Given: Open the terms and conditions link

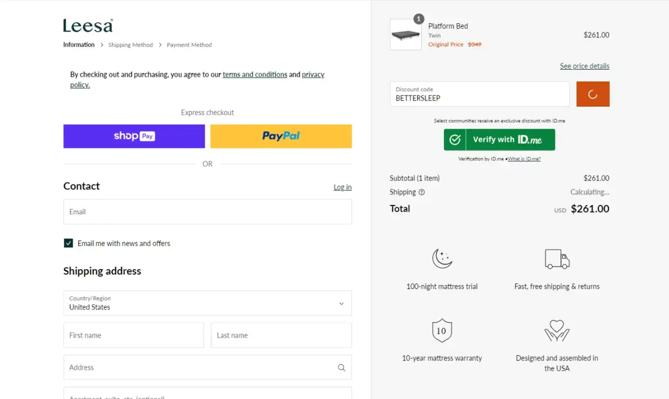Looking at the screenshot, I should (x=255, y=75).
